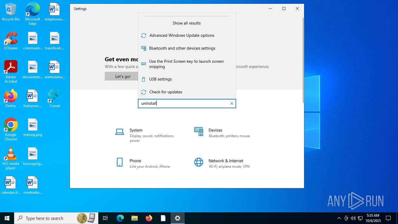Viewport: 398px width, 224px height.
Task: Open VLC media player shortcut
Action: [11, 158]
